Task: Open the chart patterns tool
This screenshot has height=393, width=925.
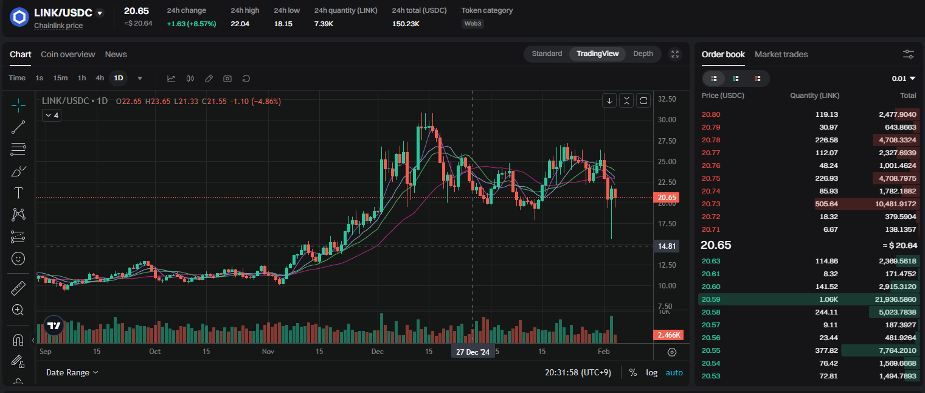Action: [18, 215]
